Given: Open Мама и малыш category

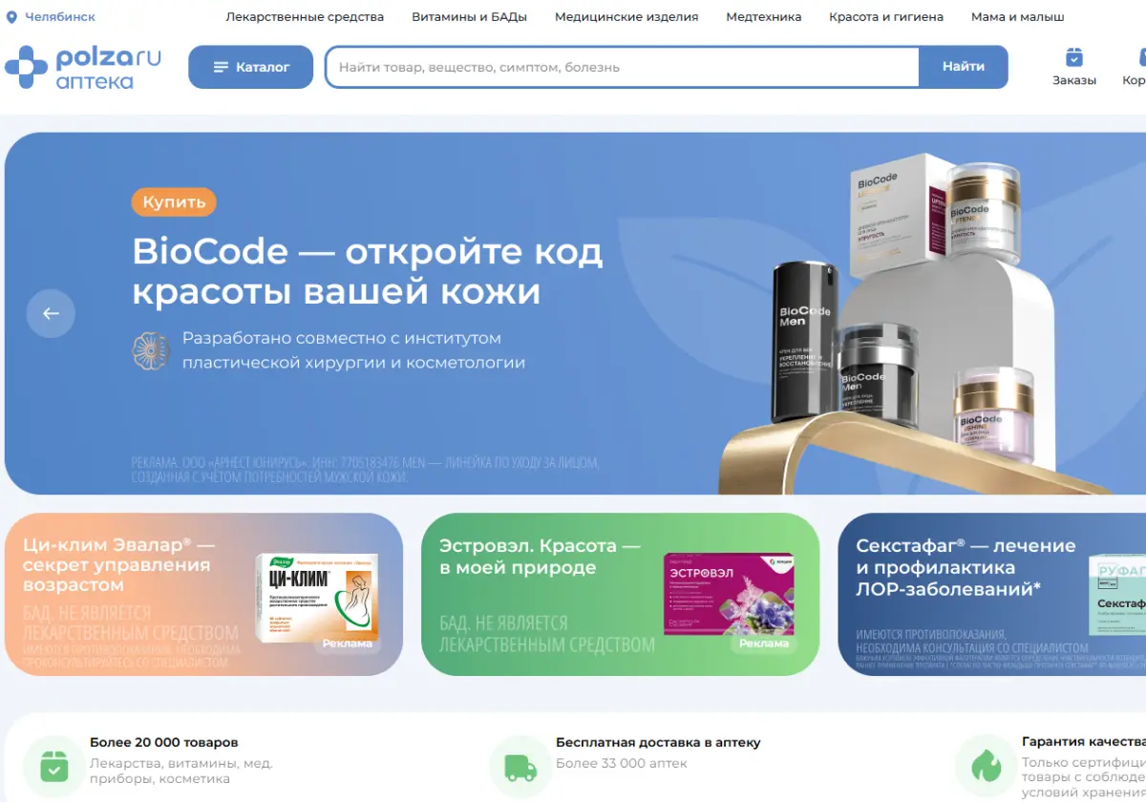Looking at the screenshot, I should (1017, 17).
